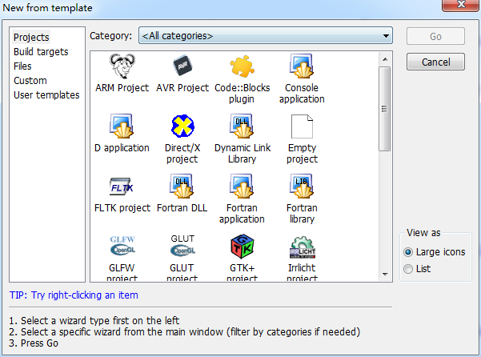Select the FLTK project icon
This screenshot has width=481, height=357.
122,187
